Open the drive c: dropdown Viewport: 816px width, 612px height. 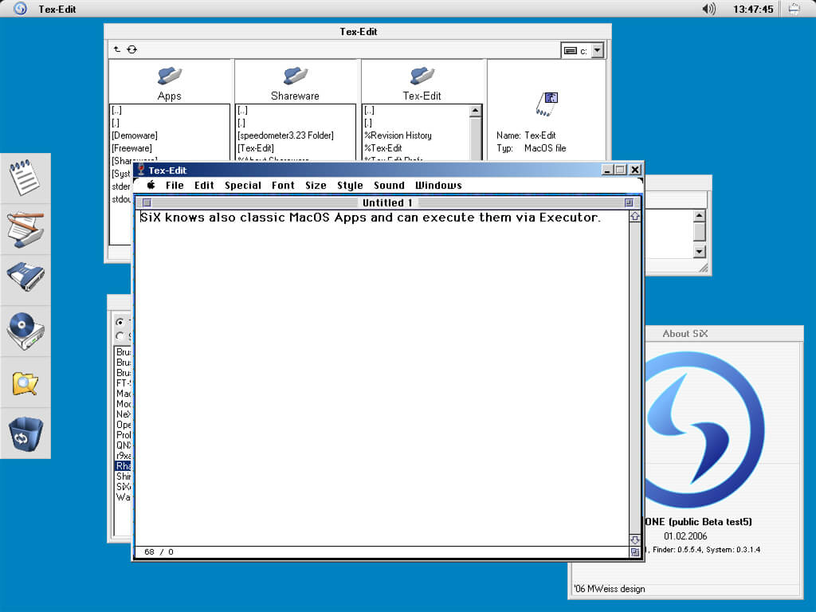[598, 50]
